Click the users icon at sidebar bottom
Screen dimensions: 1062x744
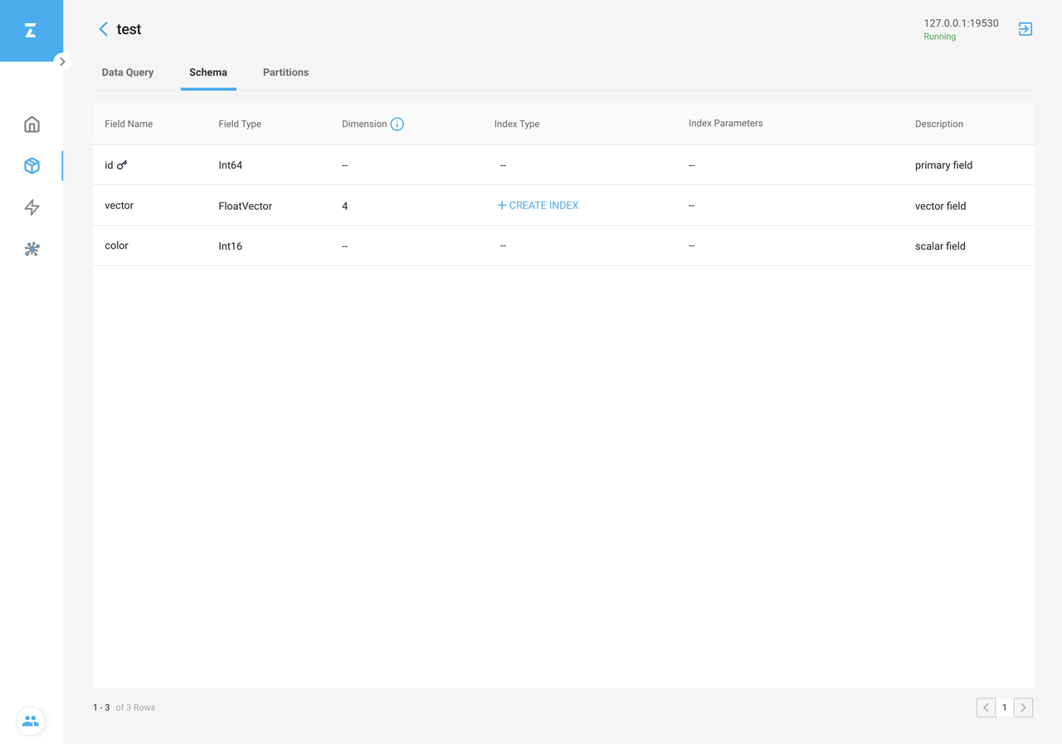(31, 721)
